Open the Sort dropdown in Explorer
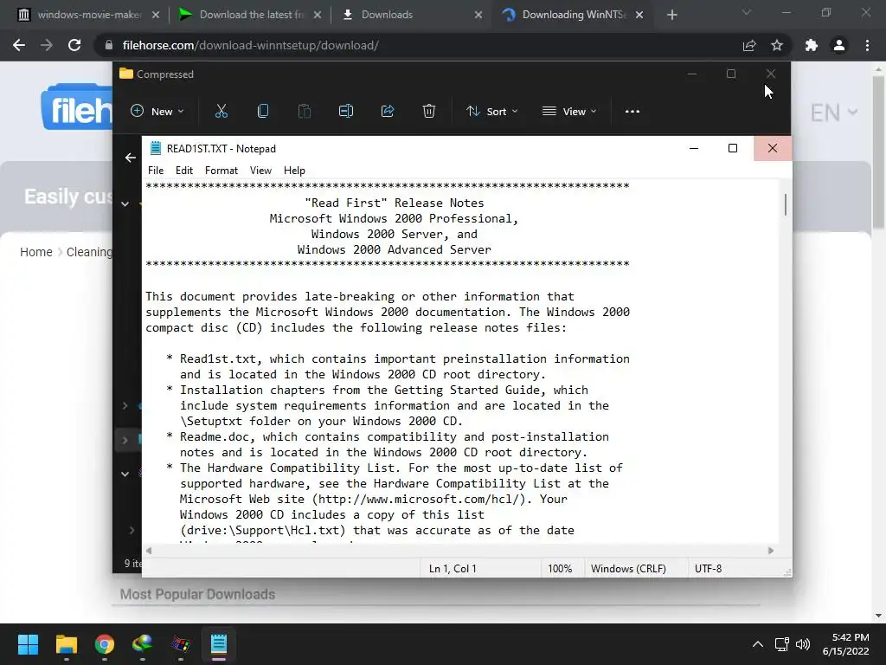The height and width of the screenshot is (665, 886). (491, 112)
